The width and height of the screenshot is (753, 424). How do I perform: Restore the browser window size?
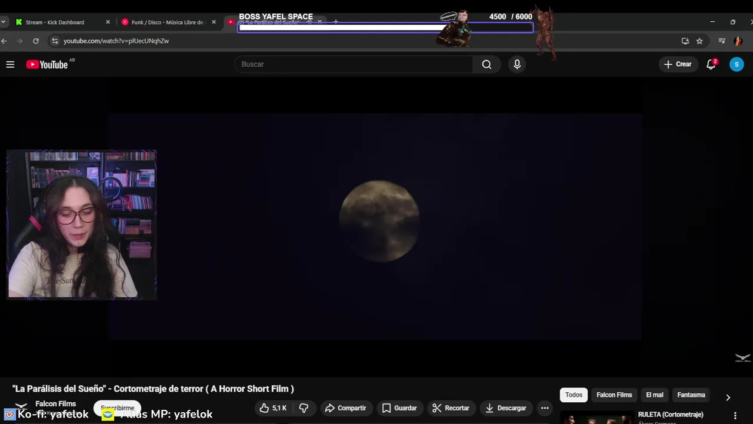click(x=732, y=22)
